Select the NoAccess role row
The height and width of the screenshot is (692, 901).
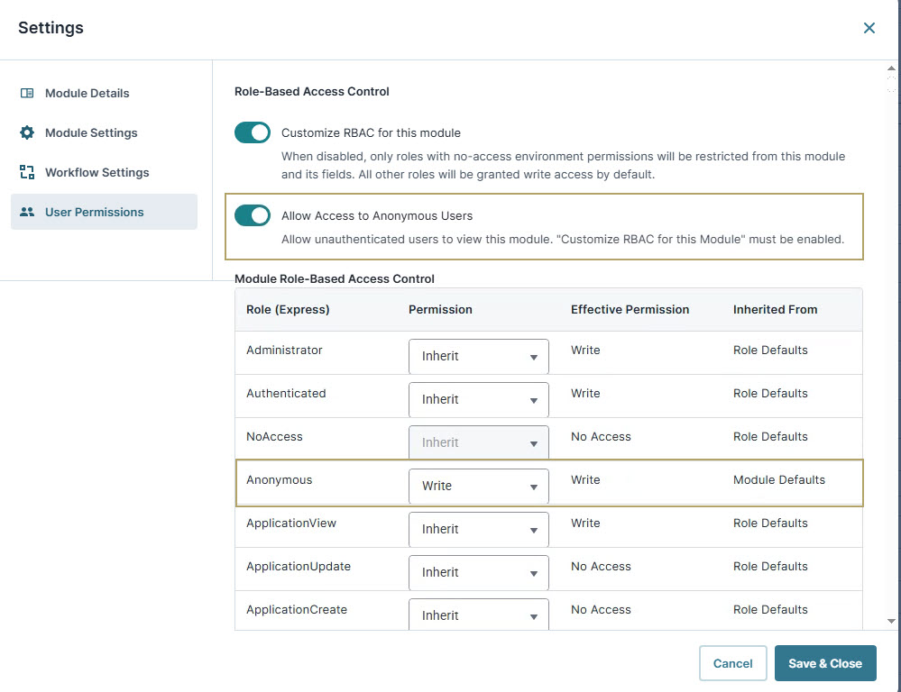(x=274, y=436)
